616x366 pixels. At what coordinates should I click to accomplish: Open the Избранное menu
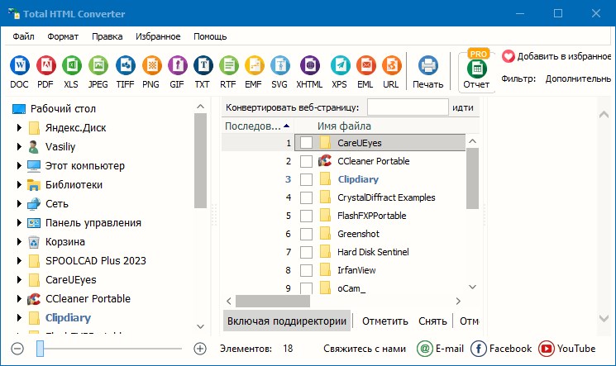(x=158, y=36)
